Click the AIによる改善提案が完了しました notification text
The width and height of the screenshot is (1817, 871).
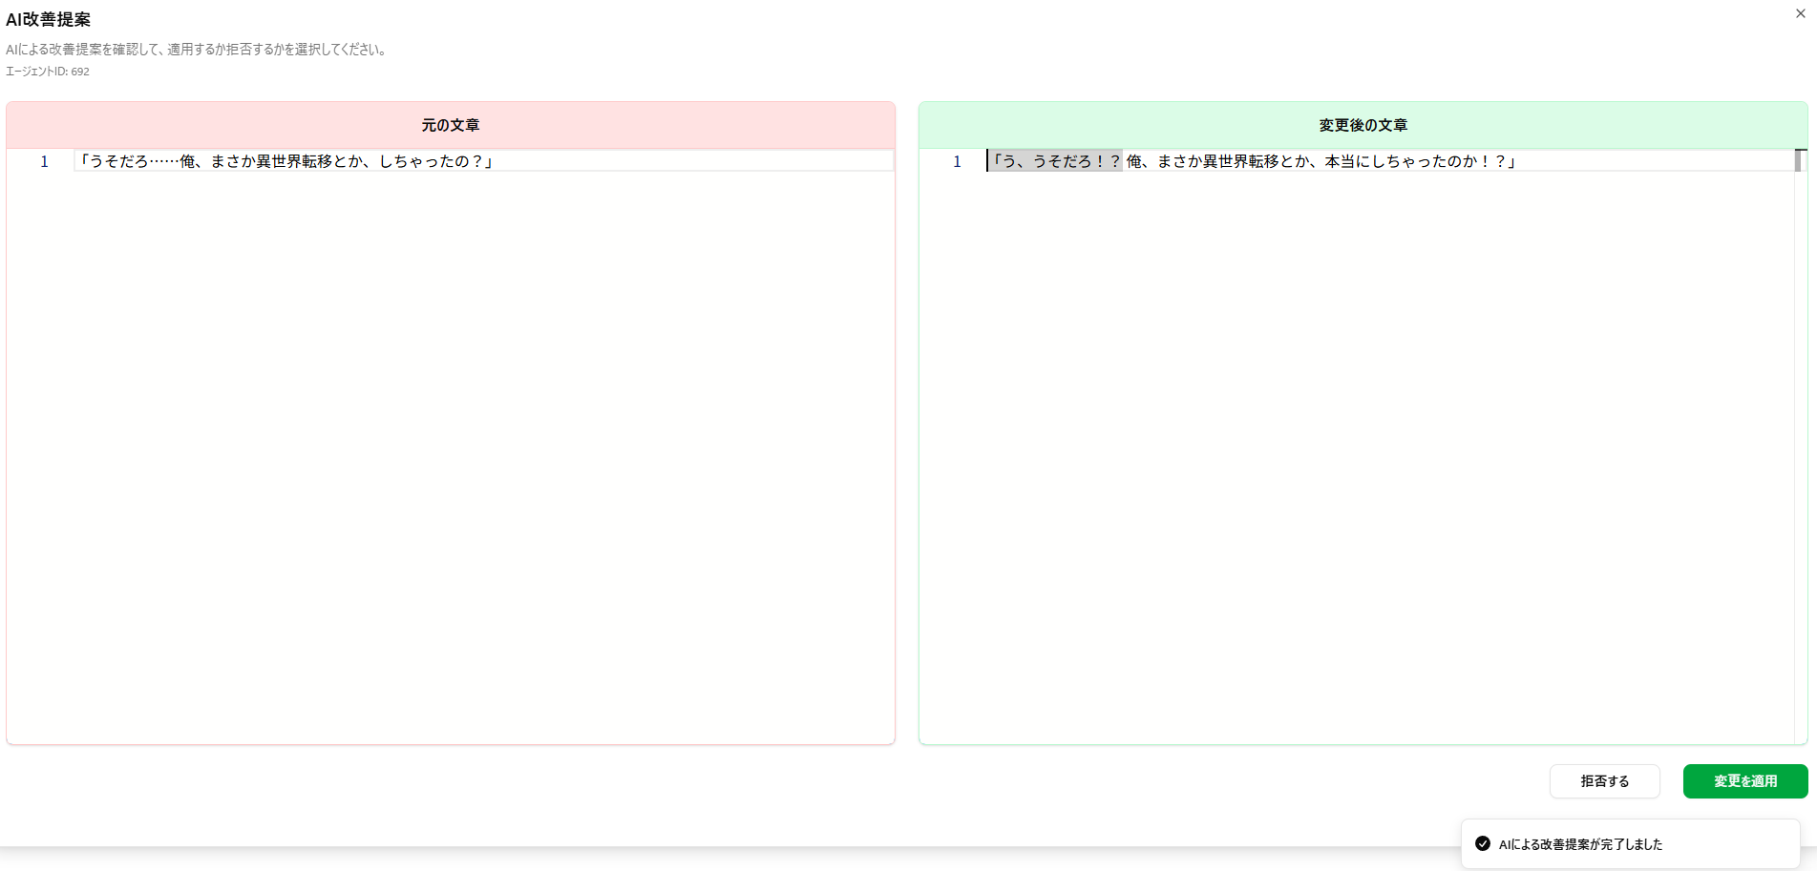tap(1580, 844)
